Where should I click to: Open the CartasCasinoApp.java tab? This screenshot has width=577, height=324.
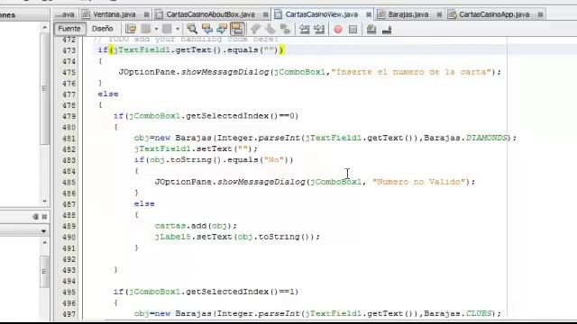(x=494, y=14)
